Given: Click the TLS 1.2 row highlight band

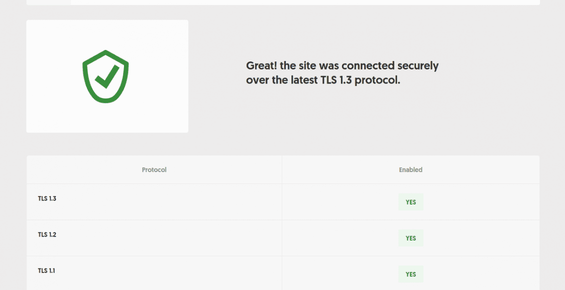Looking at the screenshot, I should coord(282,238).
